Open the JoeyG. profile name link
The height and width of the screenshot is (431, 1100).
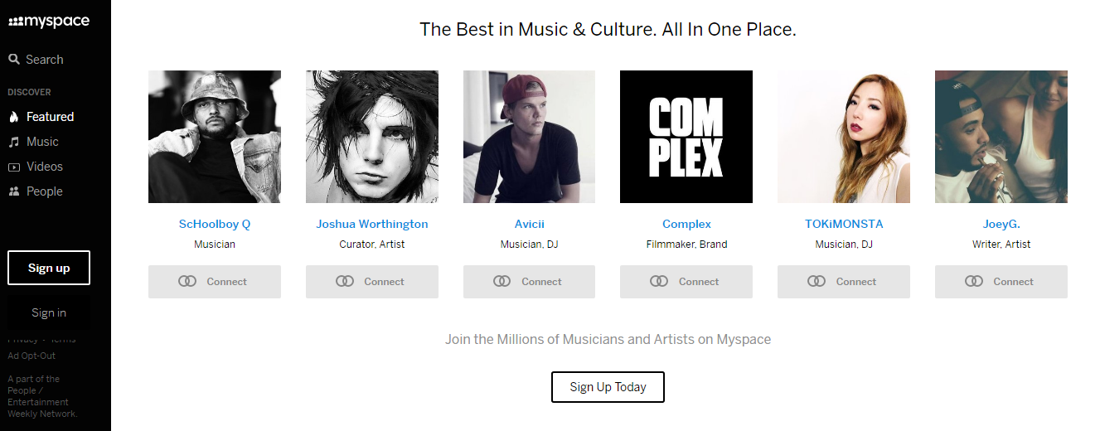tap(1001, 224)
